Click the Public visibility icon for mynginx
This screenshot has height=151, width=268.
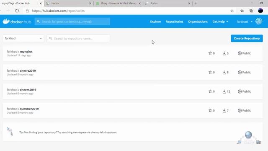tap(240, 53)
